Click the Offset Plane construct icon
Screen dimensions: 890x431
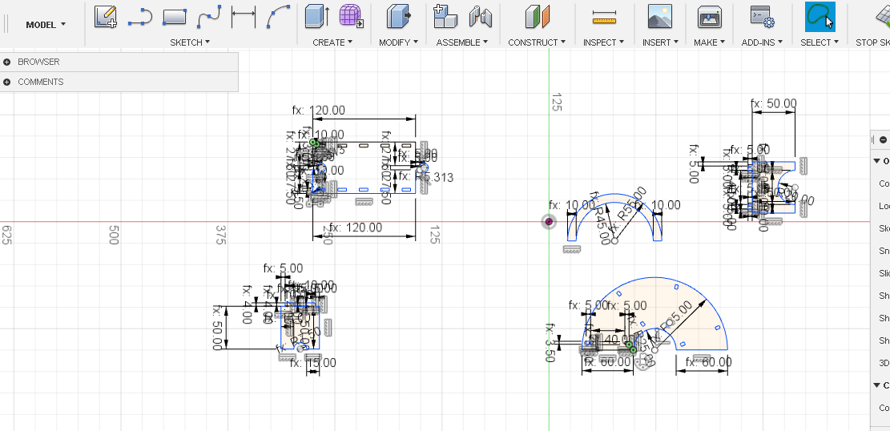click(537, 16)
